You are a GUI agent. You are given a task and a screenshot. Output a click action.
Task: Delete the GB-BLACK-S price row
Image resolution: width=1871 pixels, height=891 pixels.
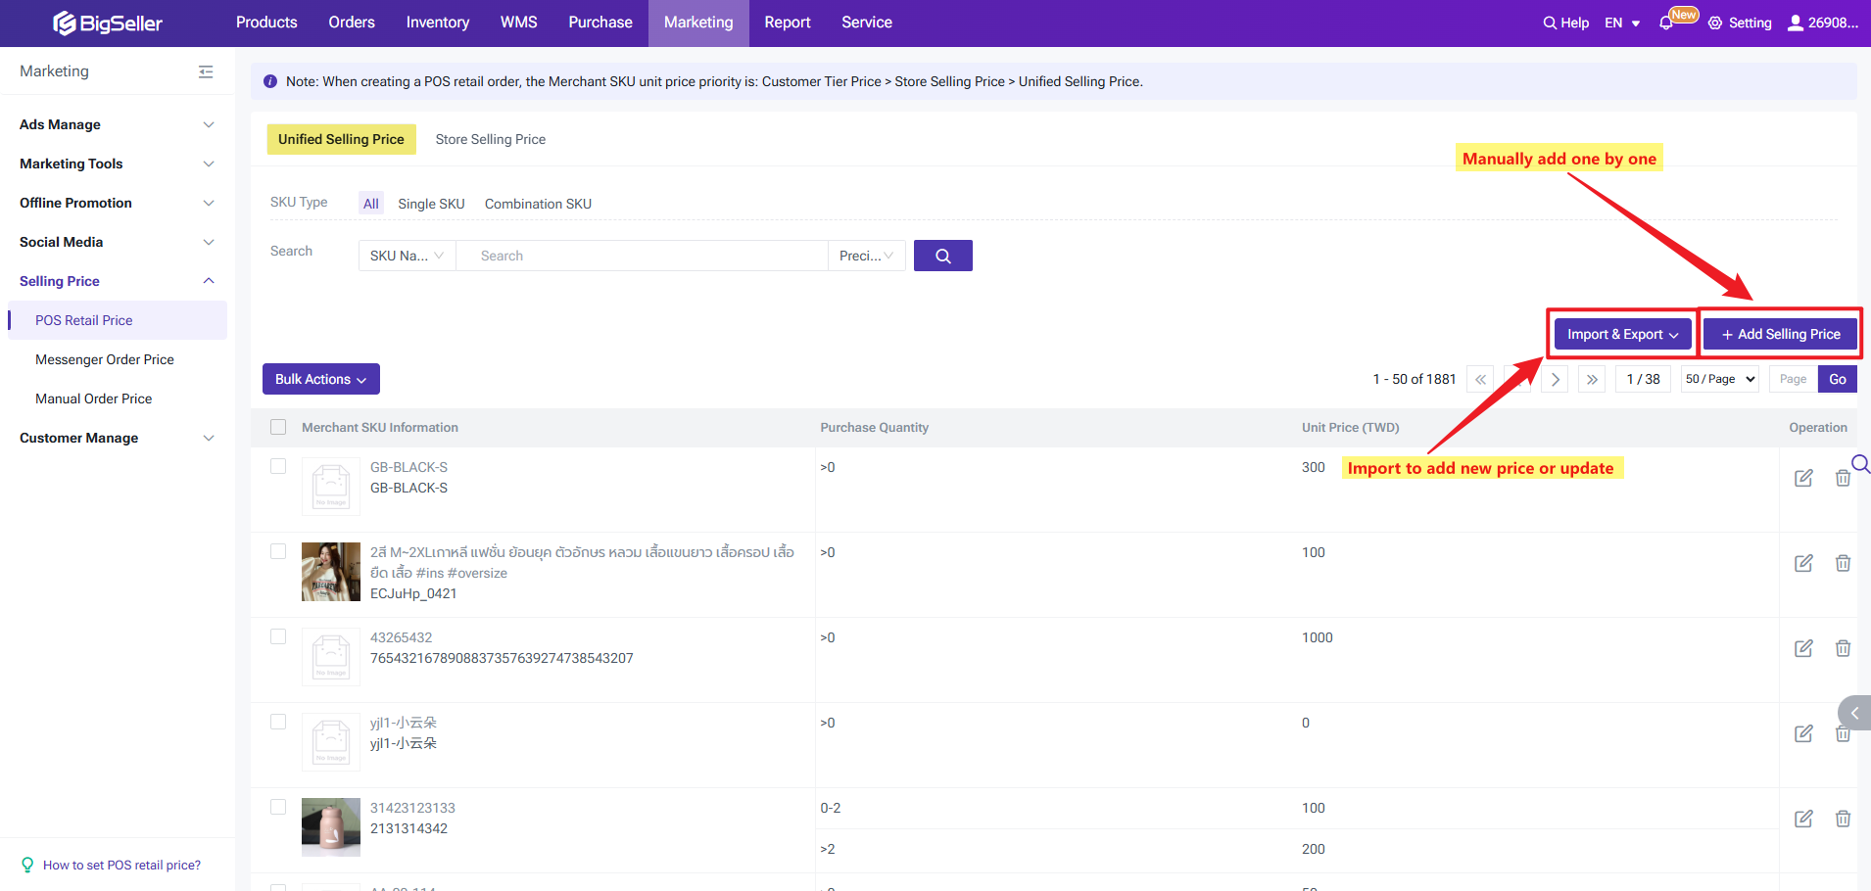click(1842, 478)
